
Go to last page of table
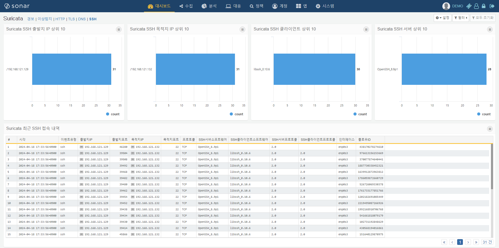(476, 242)
